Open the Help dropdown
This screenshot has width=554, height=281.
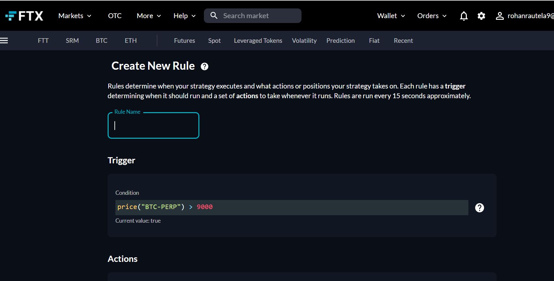point(184,16)
